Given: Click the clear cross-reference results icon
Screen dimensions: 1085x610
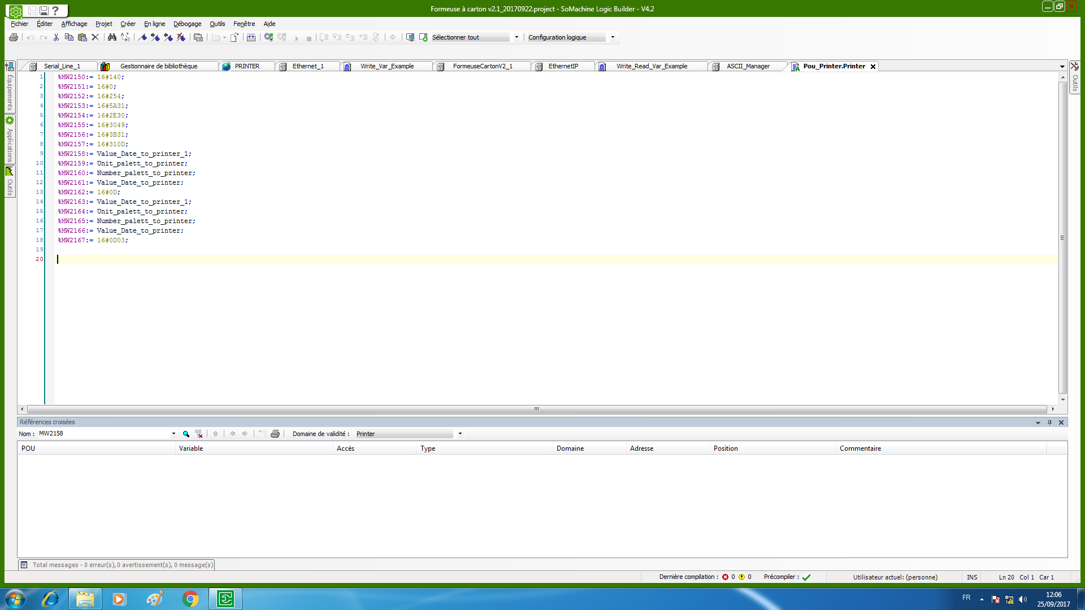Looking at the screenshot, I should pos(199,434).
